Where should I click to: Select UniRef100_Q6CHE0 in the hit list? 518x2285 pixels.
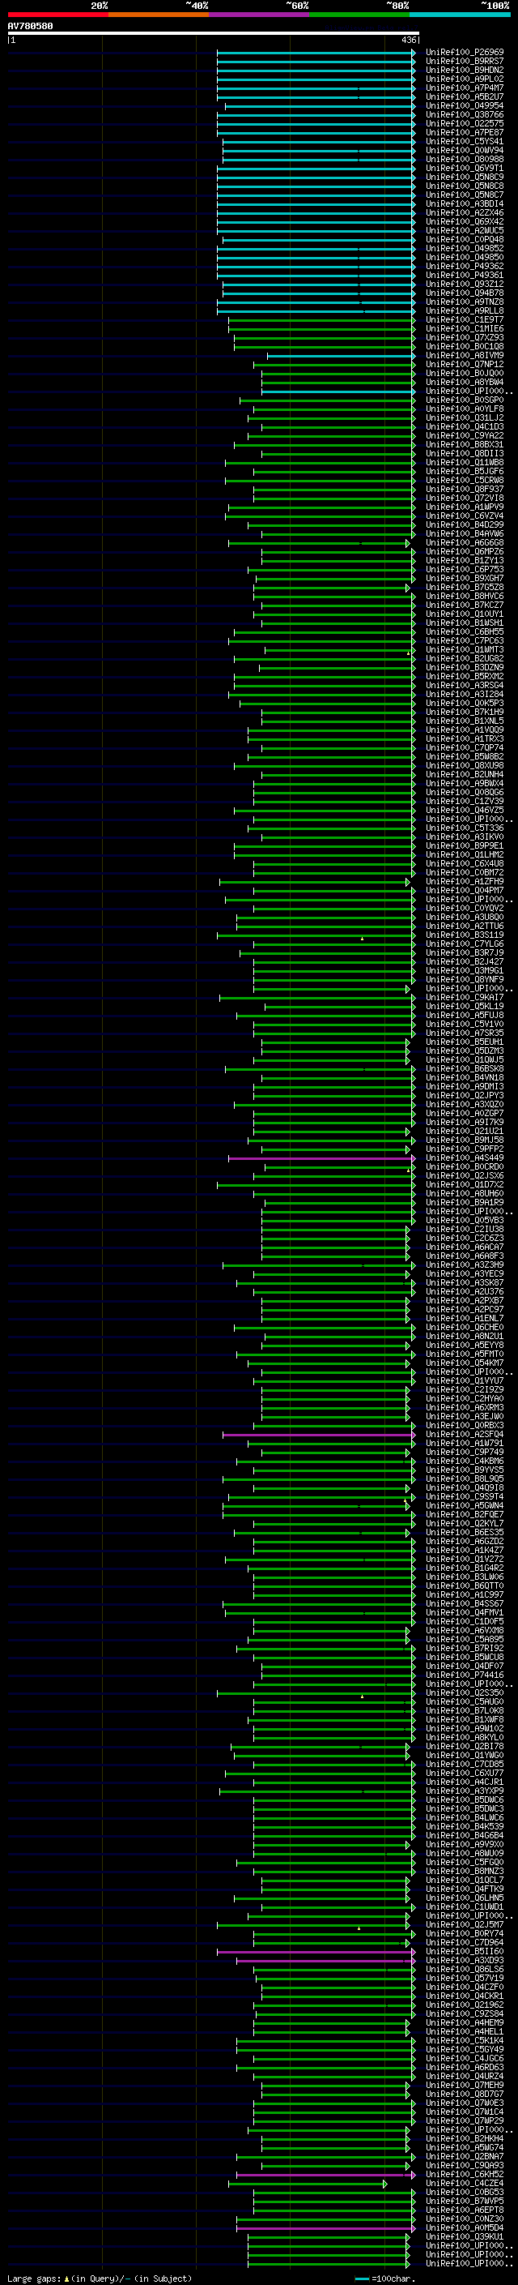pyautogui.click(x=465, y=1327)
